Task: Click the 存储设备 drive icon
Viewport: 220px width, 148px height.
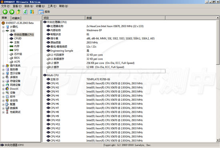Action: (7, 81)
